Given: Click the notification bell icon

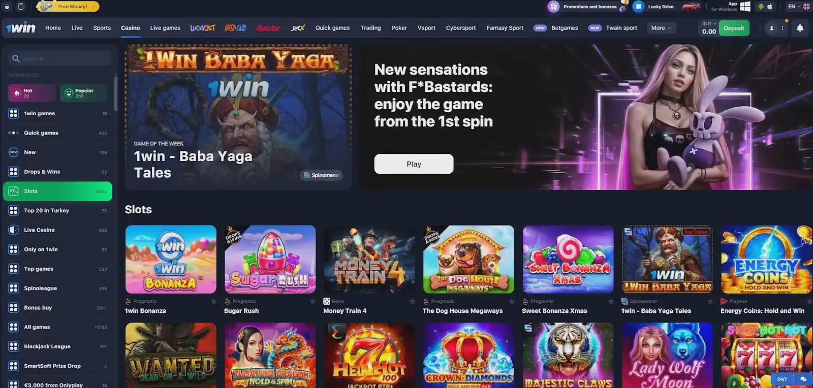Looking at the screenshot, I should [x=800, y=28].
